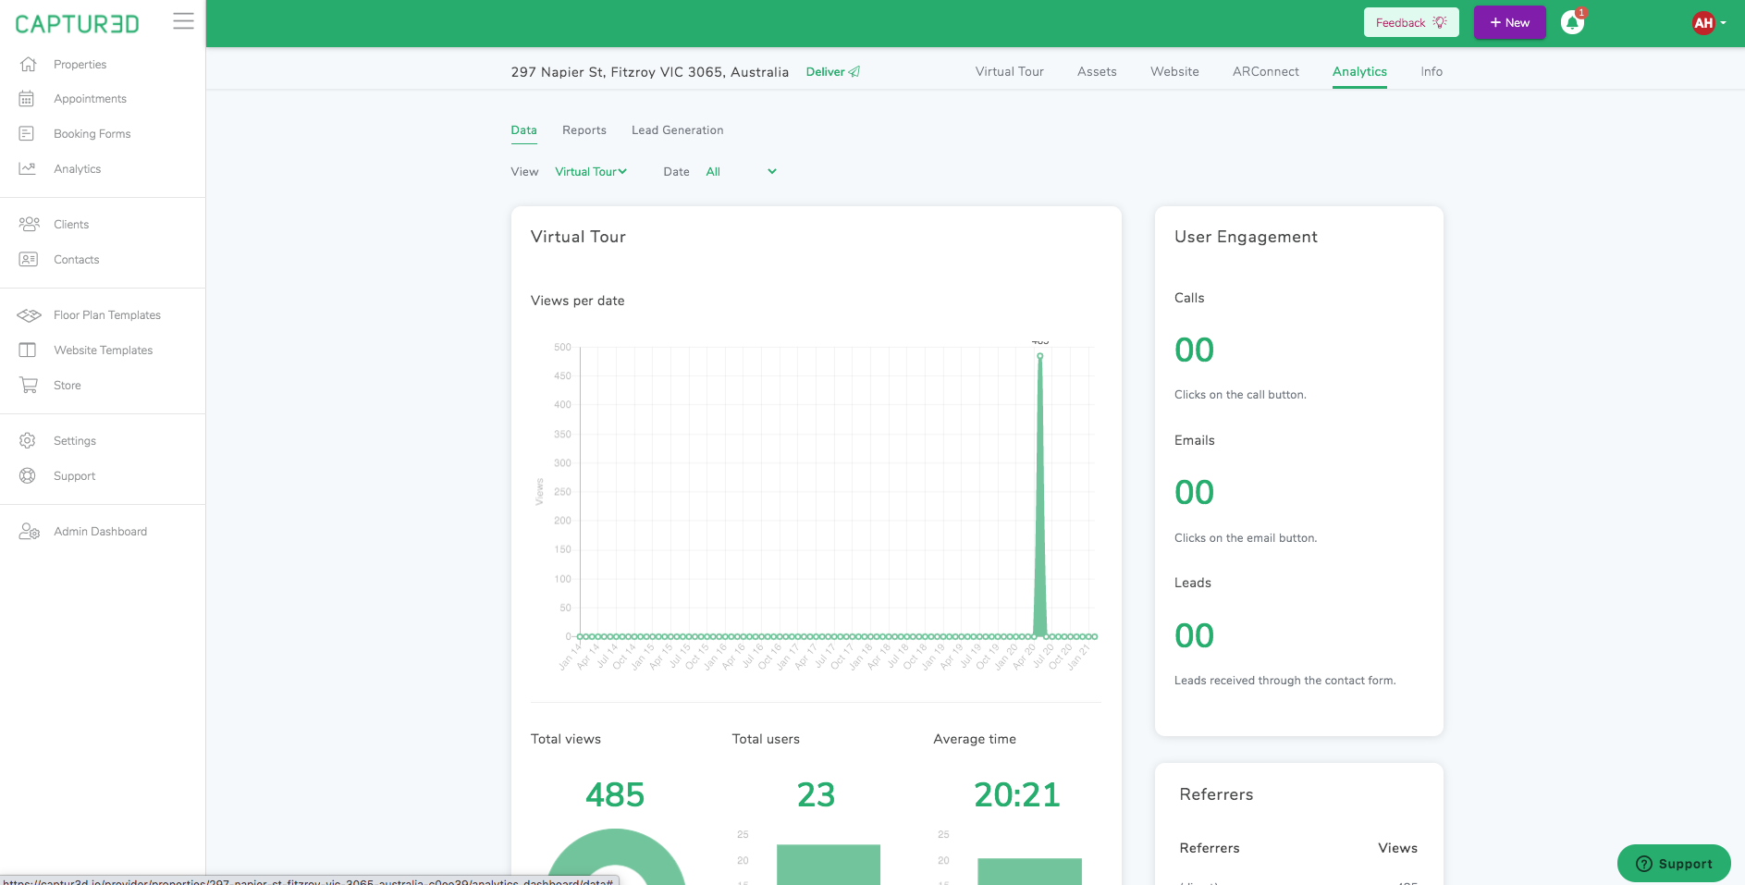
Task: Open the AH user avatar menu
Action: (x=1703, y=23)
